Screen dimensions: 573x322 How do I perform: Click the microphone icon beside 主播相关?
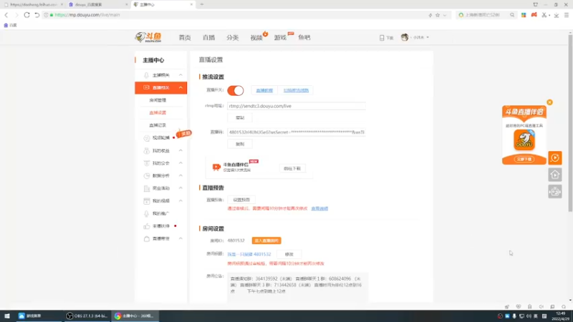tap(146, 75)
